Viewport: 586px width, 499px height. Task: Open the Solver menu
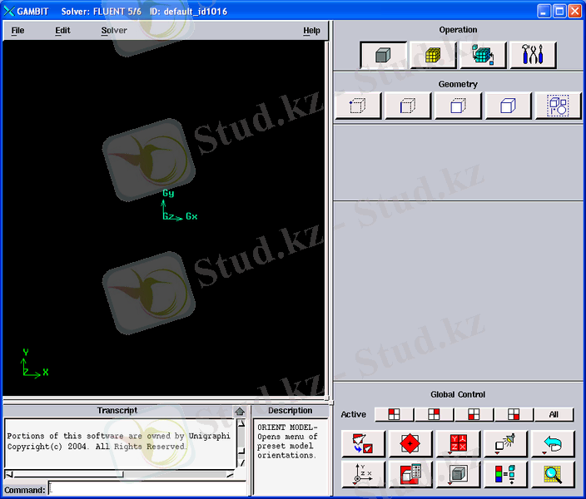114,31
